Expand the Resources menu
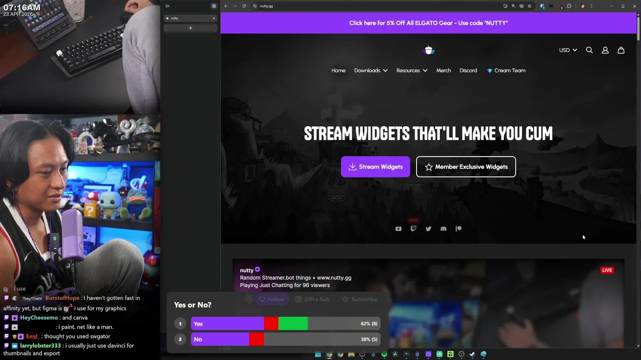The image size is (641, 360). point(412,70)
